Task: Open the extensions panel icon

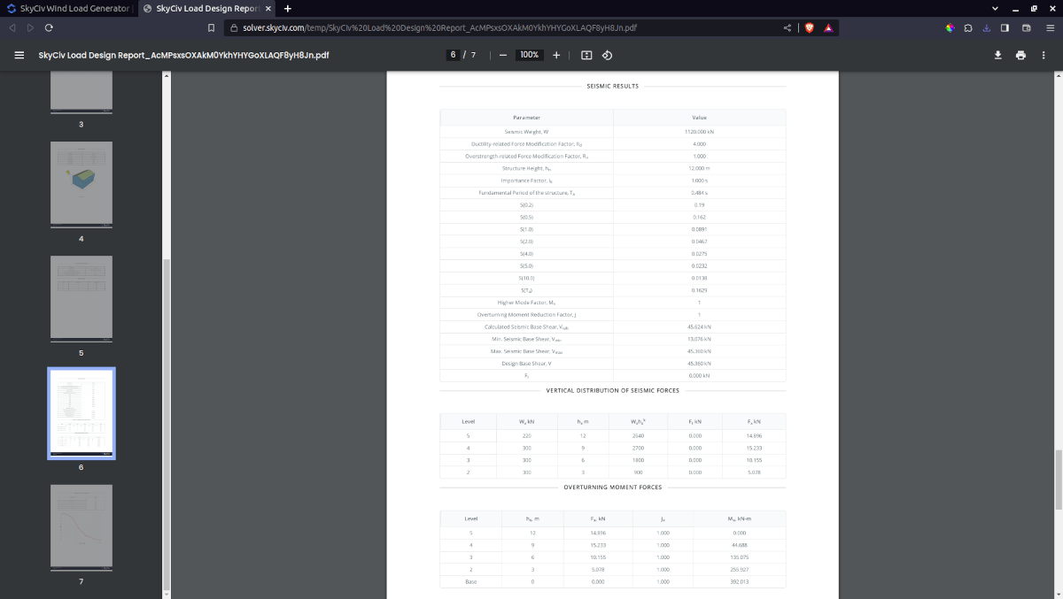Action: pos(966,27)
